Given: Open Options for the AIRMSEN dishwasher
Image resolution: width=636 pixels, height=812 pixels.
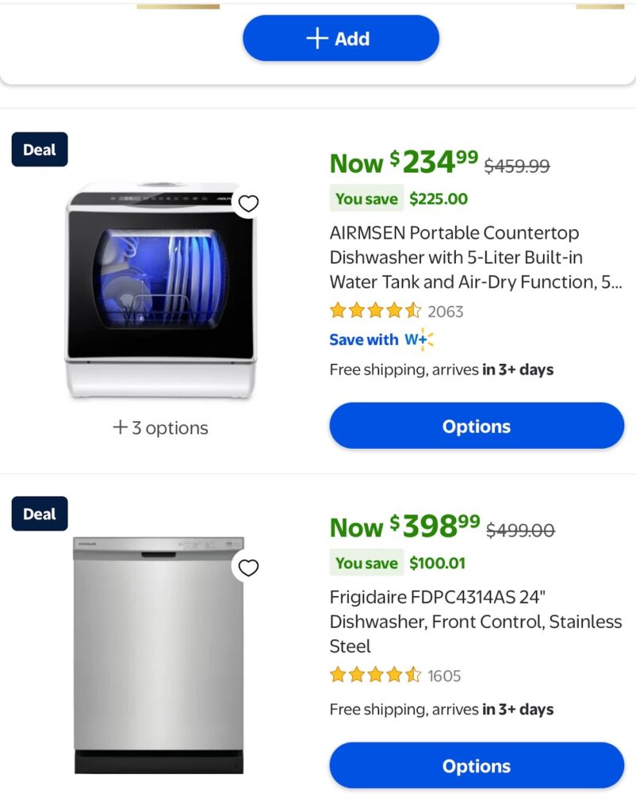Looking at the screenshot, I should (x=476, y=426).
